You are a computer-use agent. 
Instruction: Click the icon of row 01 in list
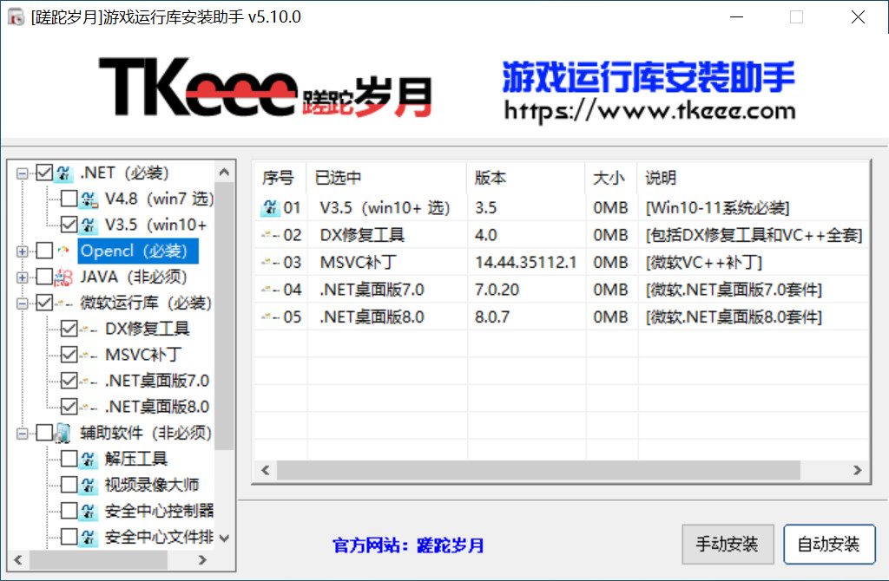[270, 208]
